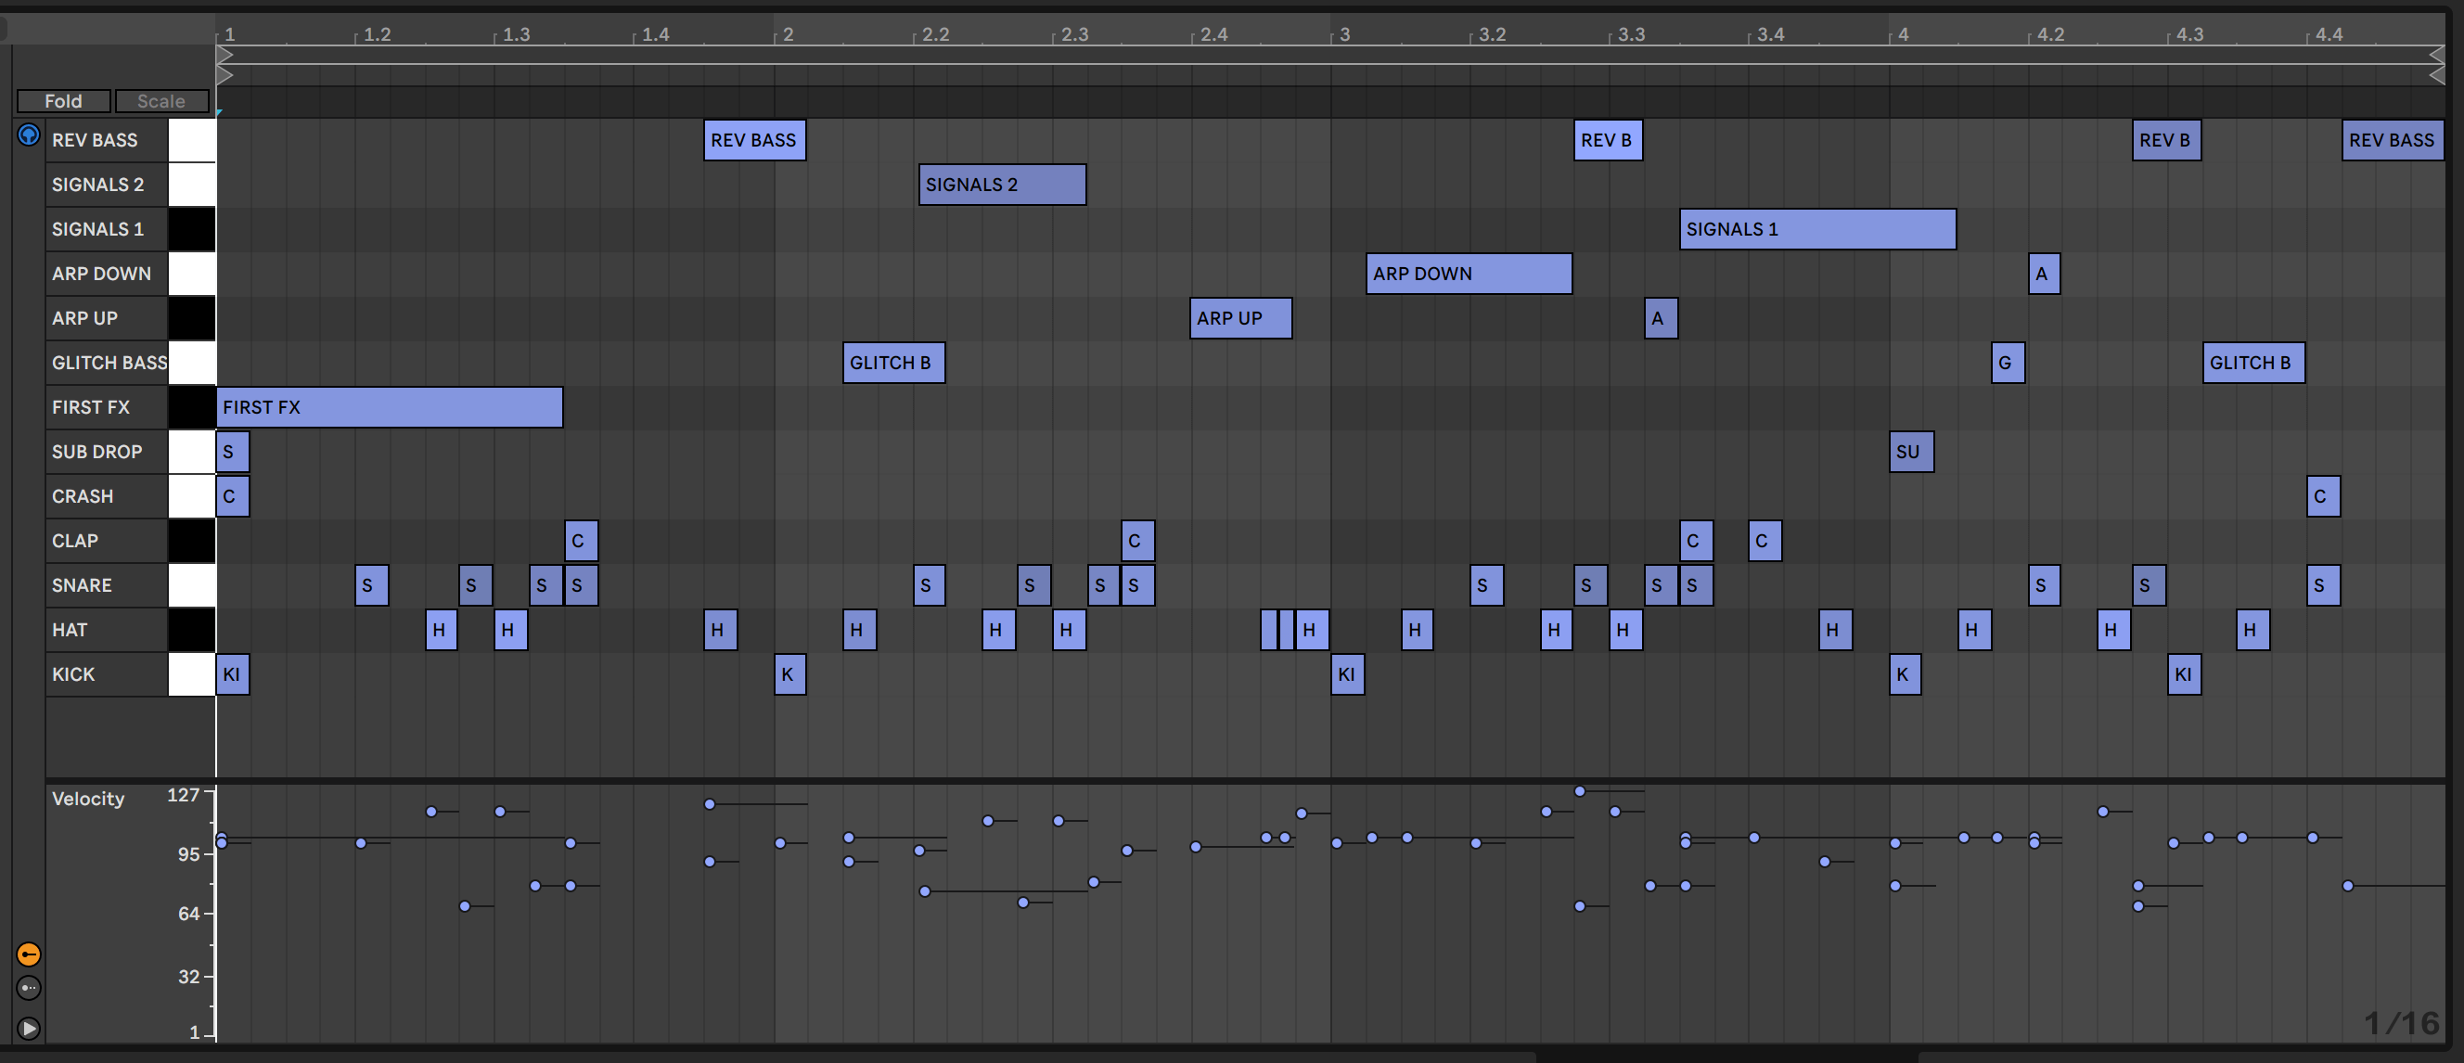The height and width of the screenshot is (1063, 2464).
Task: Select the CRASH C note near beat 4.4
Action: [2323, 495]
